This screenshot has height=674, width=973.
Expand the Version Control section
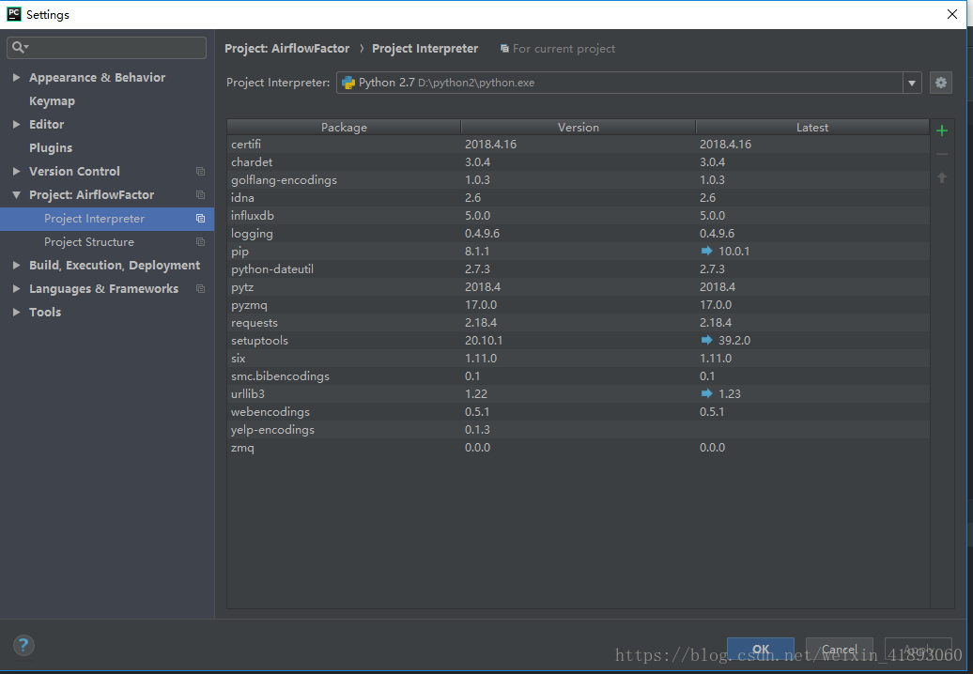pyautogui.click(x=16, y=171)
